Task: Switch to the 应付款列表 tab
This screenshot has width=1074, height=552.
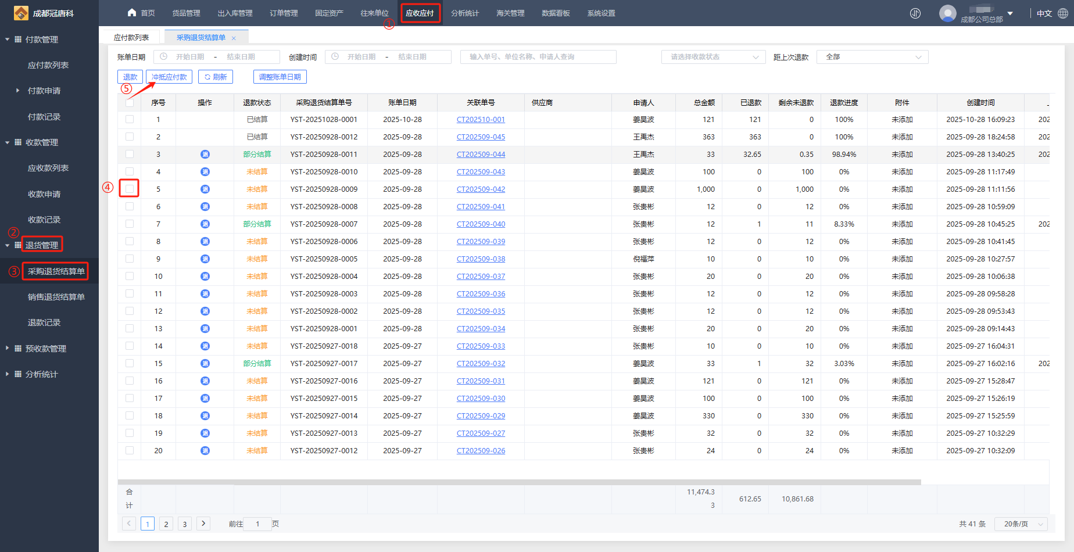Action: (131, 38)
